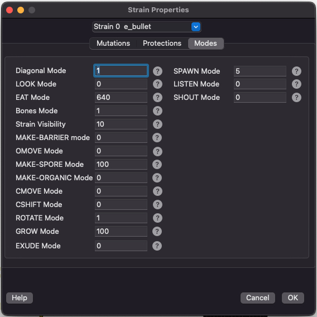
Task: Open the ROTATE Mode help icon
Action: tap(157, 218)
